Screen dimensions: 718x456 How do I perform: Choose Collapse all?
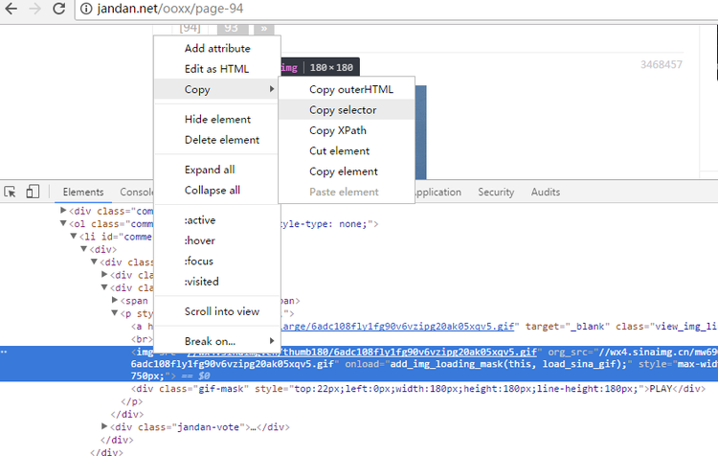[217, 191]
